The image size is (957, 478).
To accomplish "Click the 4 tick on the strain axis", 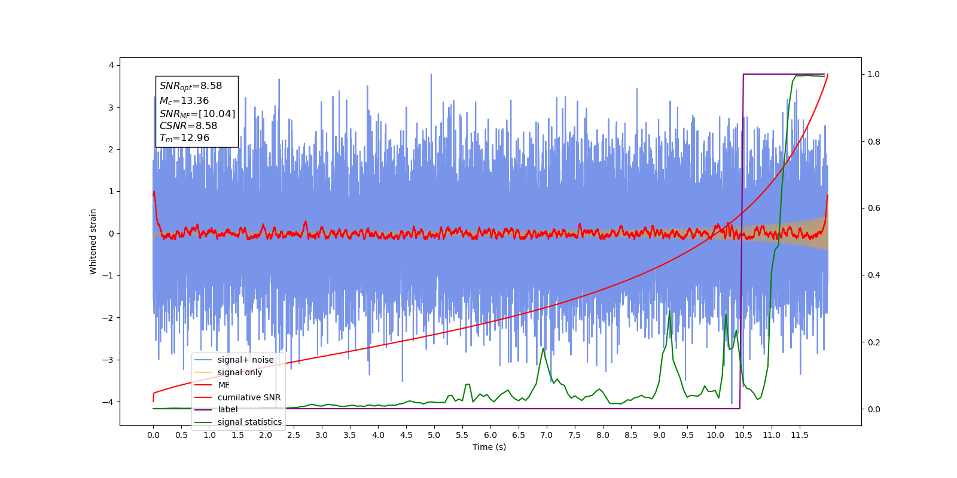I will [111, 65].
